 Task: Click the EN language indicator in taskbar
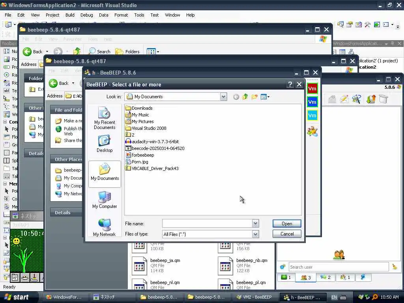pyautogui.click(x=334, y=297)
